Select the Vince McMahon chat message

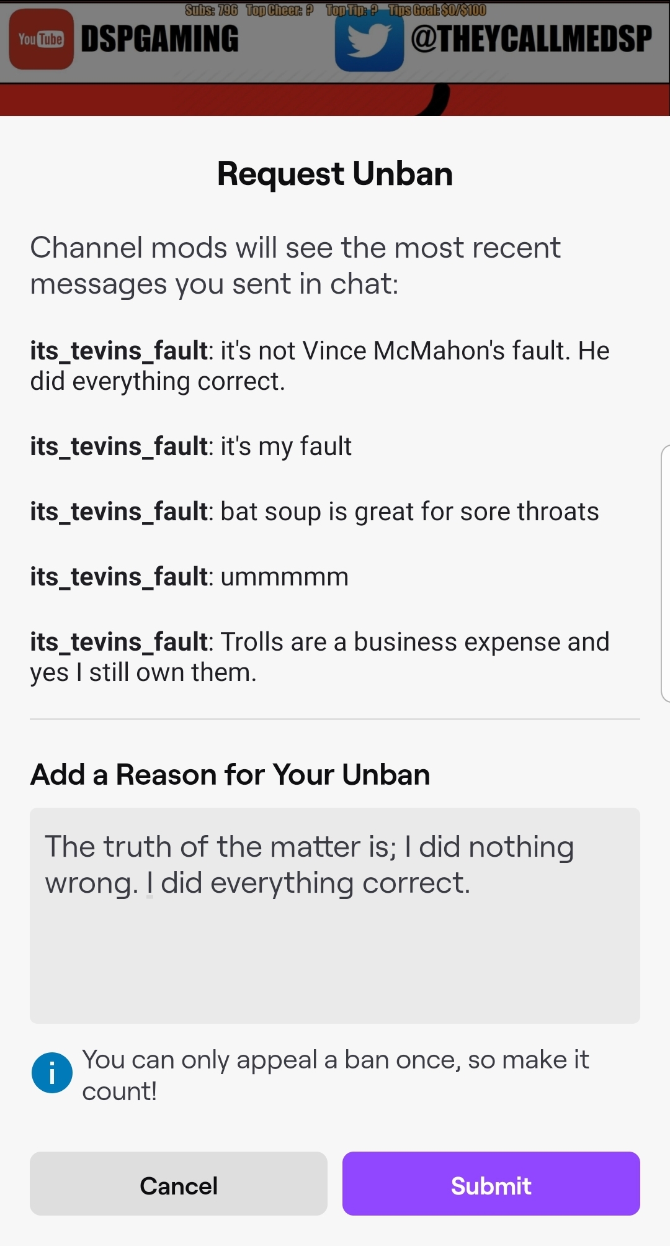click(x=320, y=366)
